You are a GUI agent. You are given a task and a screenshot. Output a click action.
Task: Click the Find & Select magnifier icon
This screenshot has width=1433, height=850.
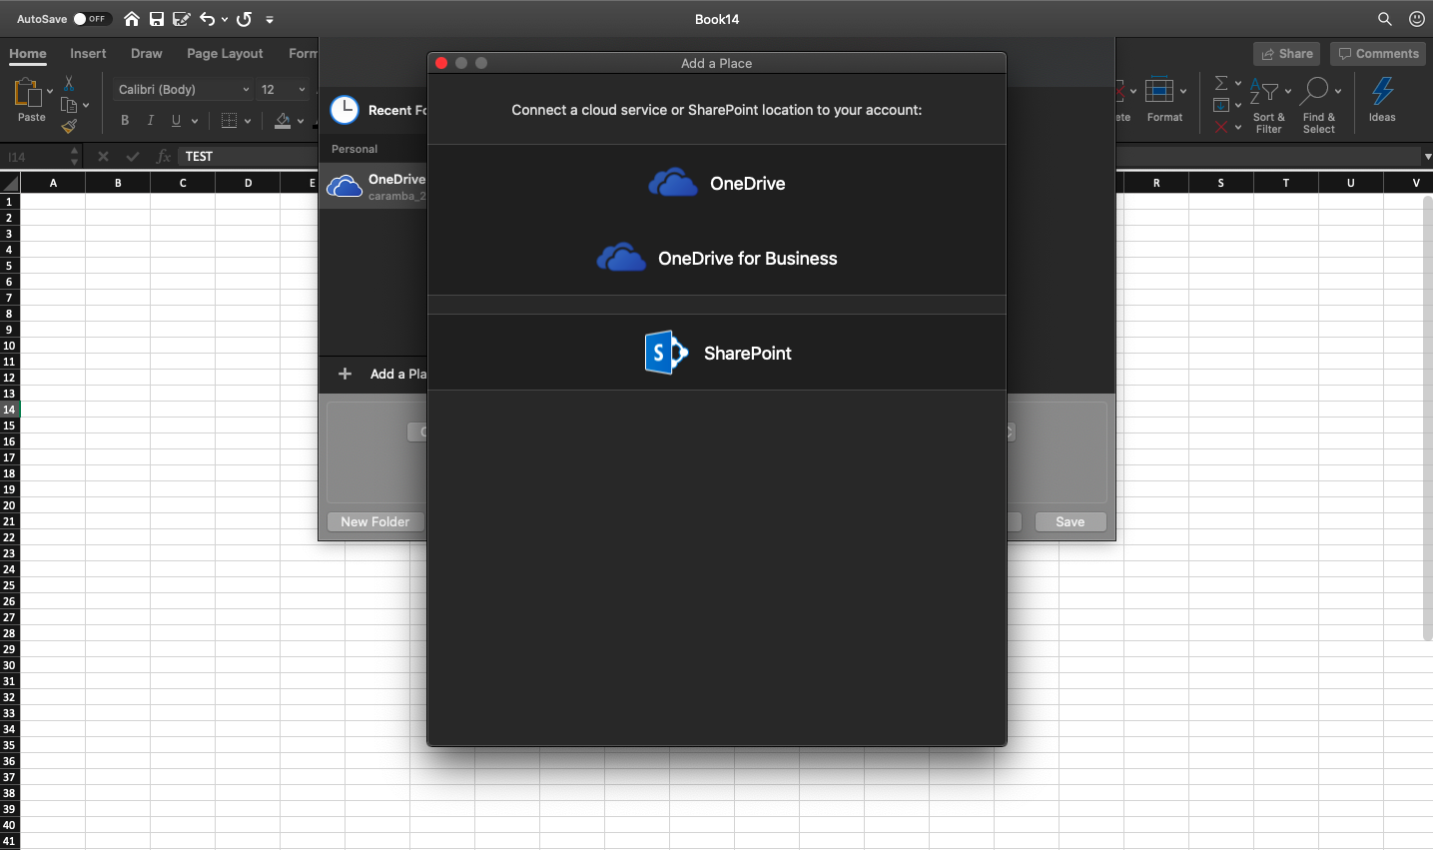pos(1316,91)
